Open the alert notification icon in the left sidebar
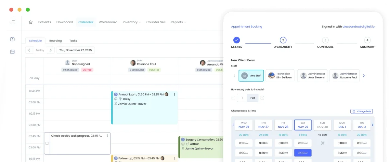 click(x=12, y=39)
